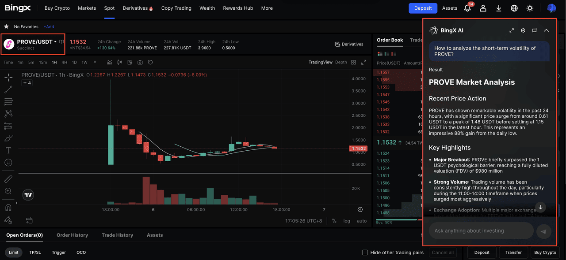The height and width of the screenshot is (260, 566).
Task: Expand BingX AI panel to fullscreen
Action: pyautogui.click(x=512, y=30)
